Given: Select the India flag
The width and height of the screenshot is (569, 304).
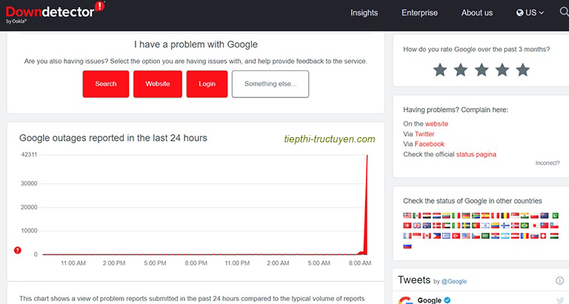Looking at the screenshot, I should click(525, 215).
